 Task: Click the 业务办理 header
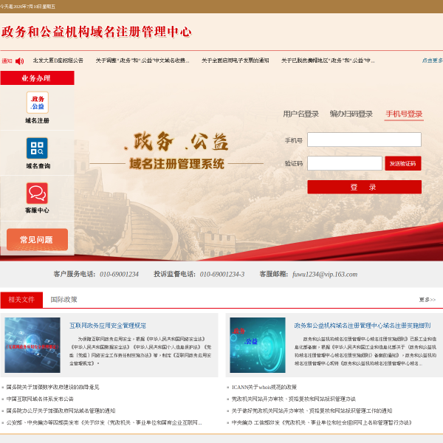click(38, 78)
